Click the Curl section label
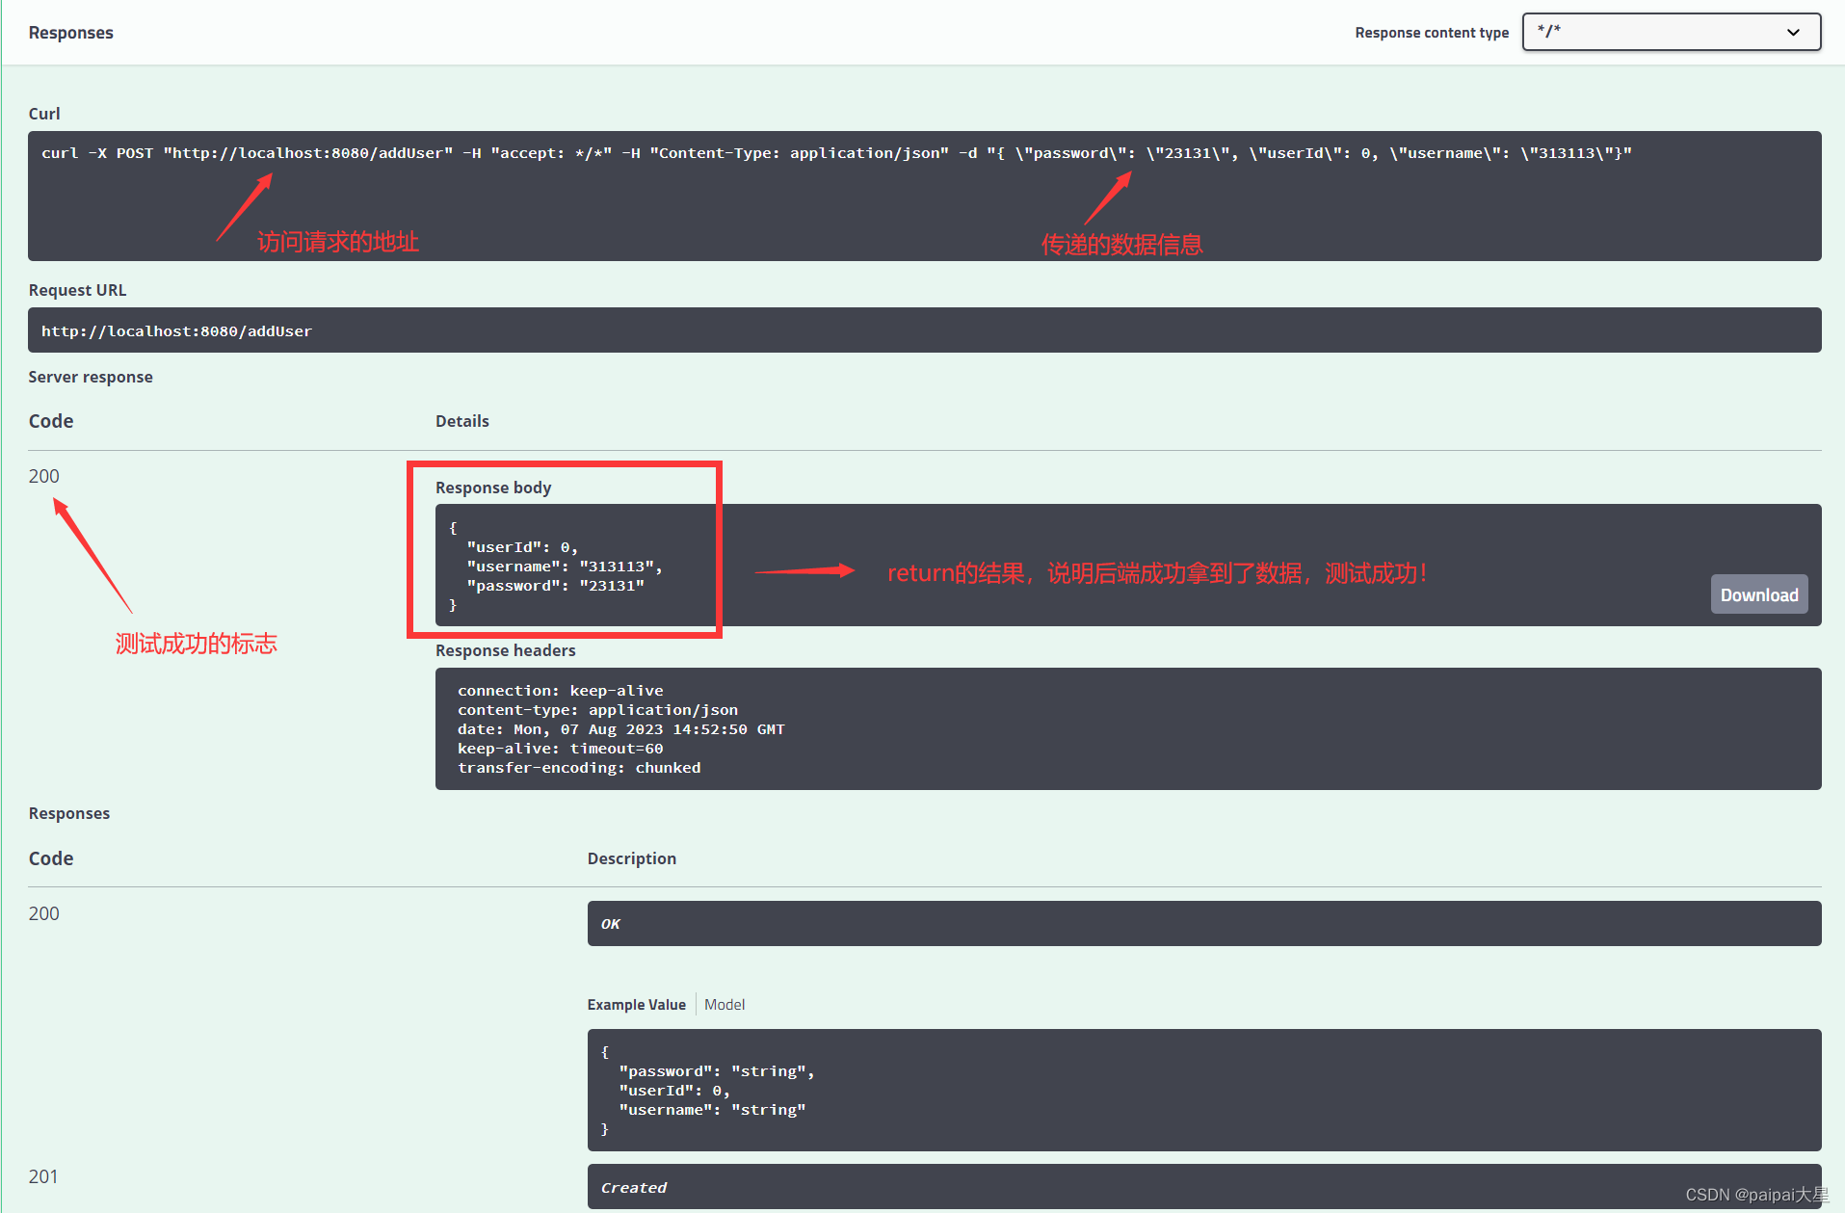 pos(44,114)
